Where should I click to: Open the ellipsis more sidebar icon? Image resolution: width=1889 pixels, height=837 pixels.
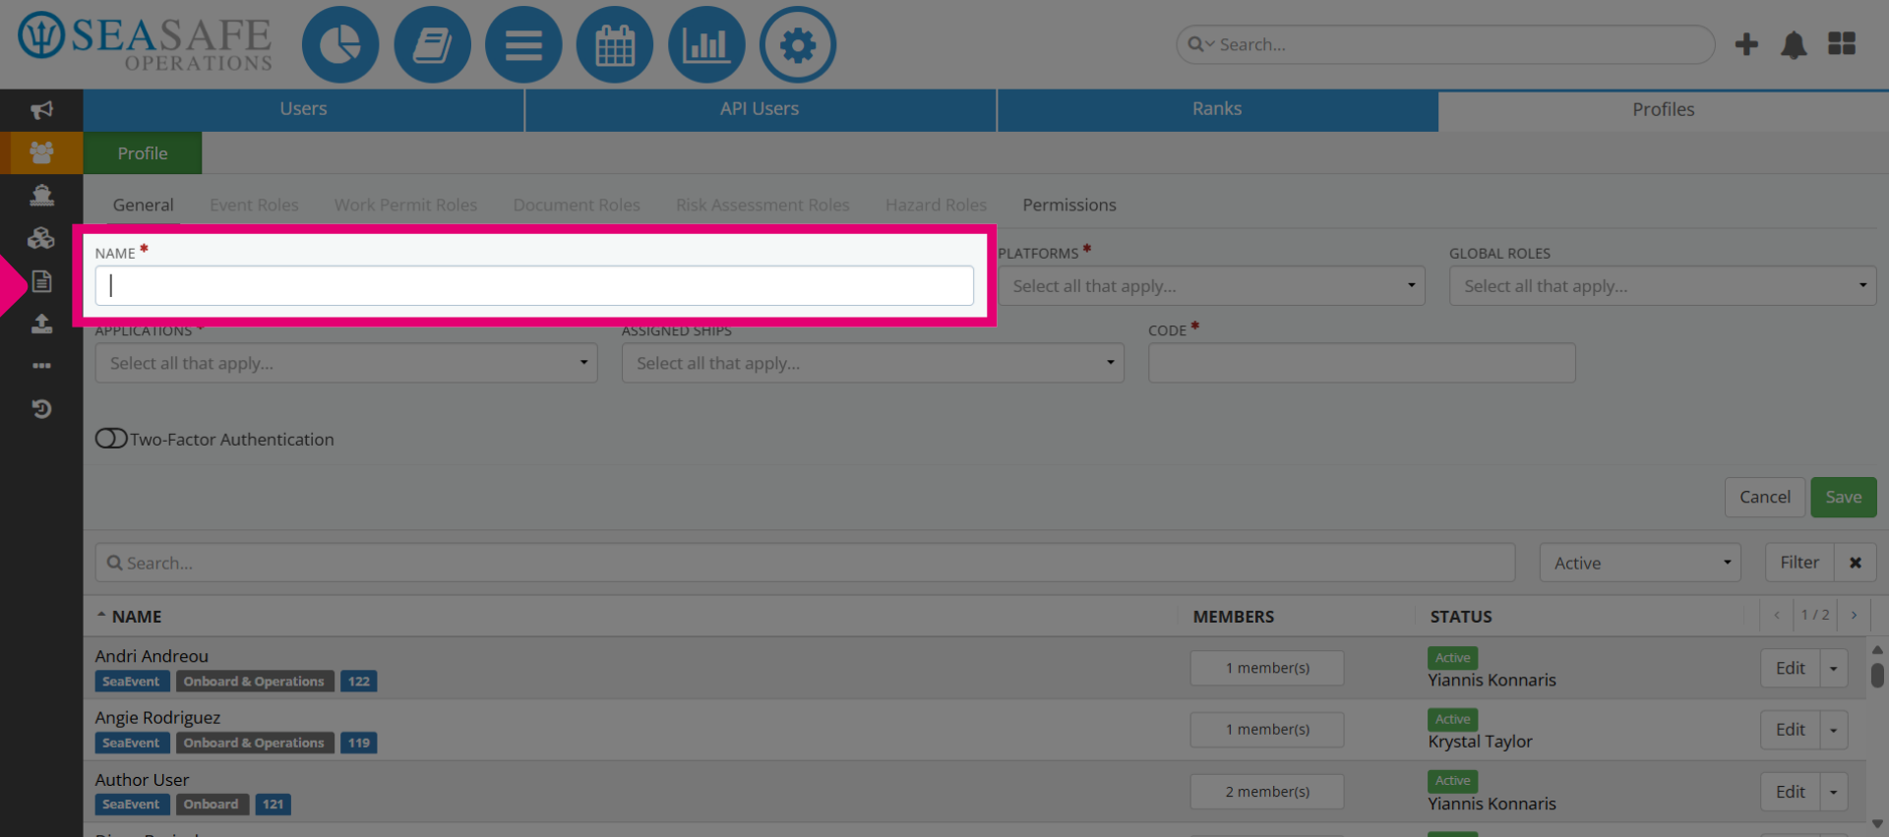[x=41, y=366]
